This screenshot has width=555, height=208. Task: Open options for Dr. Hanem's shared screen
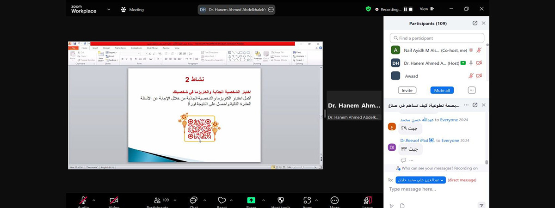271,9
